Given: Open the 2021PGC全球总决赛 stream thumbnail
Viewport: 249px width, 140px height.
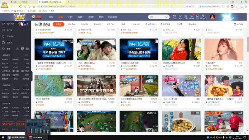Looking at the screenshot, I should pyautogui.click(x=96, y=86).
